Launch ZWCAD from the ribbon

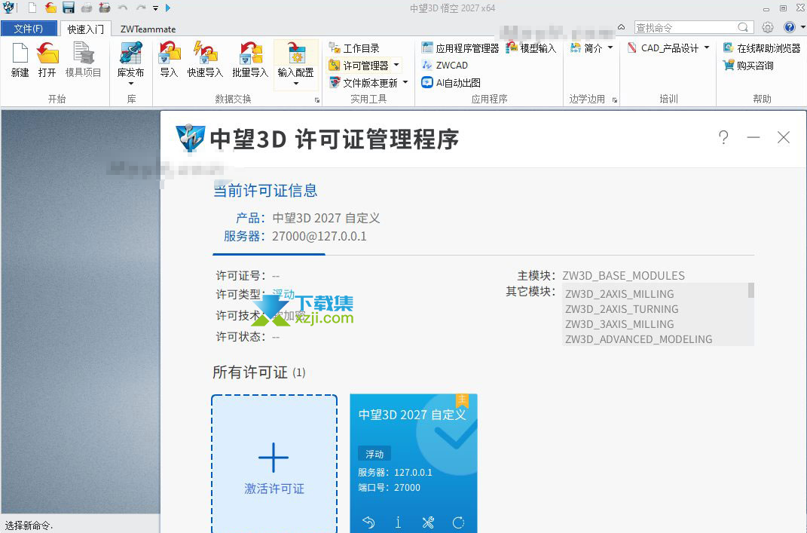pos(445,66)
